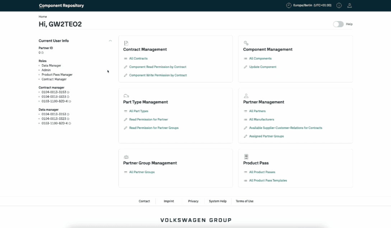Click the user profile icon in header

349,6
